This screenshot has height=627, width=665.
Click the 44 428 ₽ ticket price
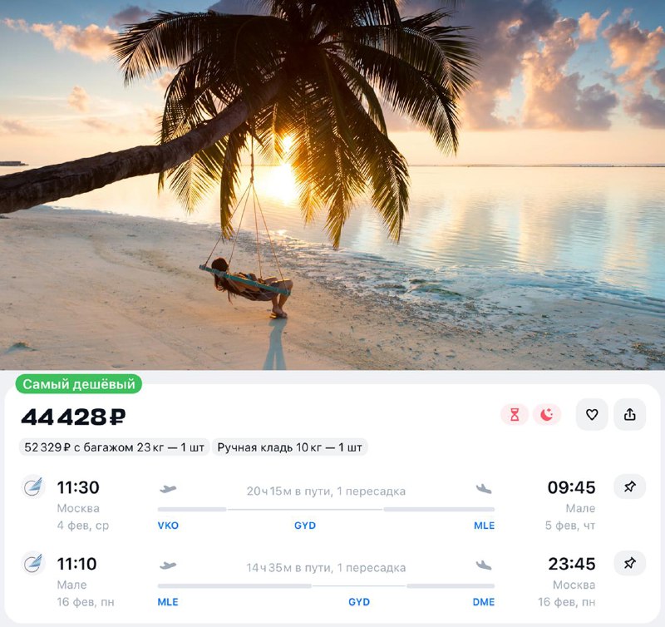pyautogui.click(x=73, y=417)
